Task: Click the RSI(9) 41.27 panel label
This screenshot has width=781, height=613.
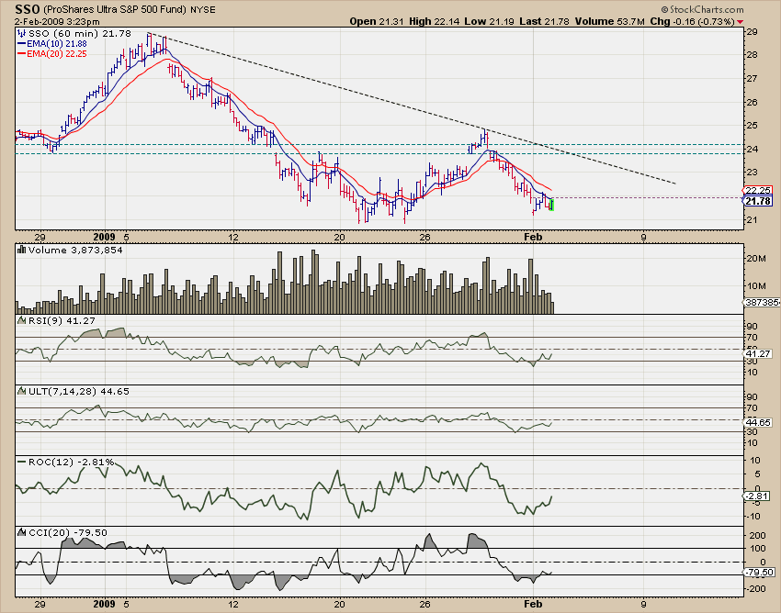Action: click(62, 321)
